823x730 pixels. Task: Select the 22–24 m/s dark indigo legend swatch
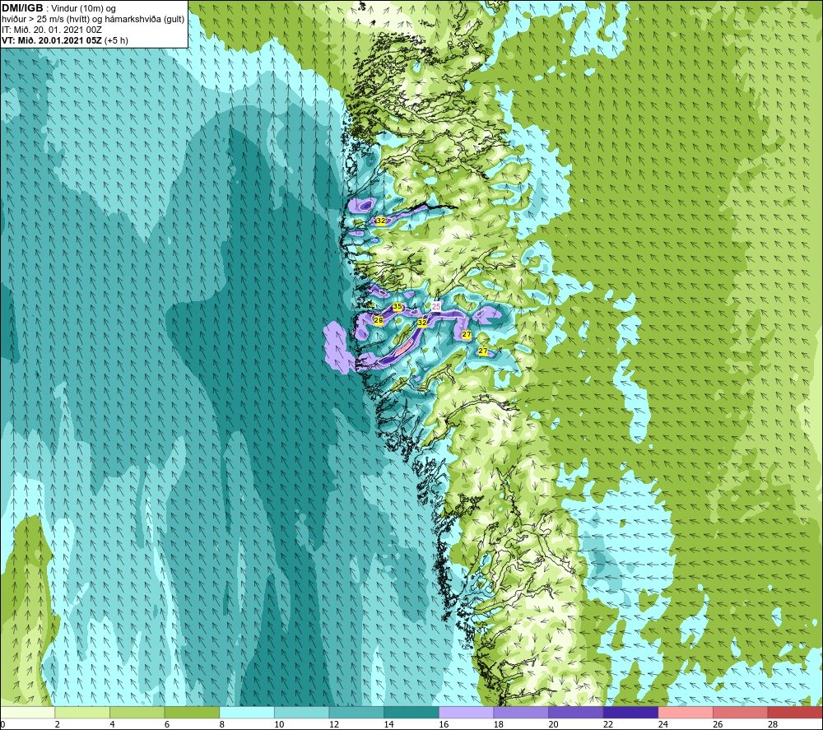(631, 712)
